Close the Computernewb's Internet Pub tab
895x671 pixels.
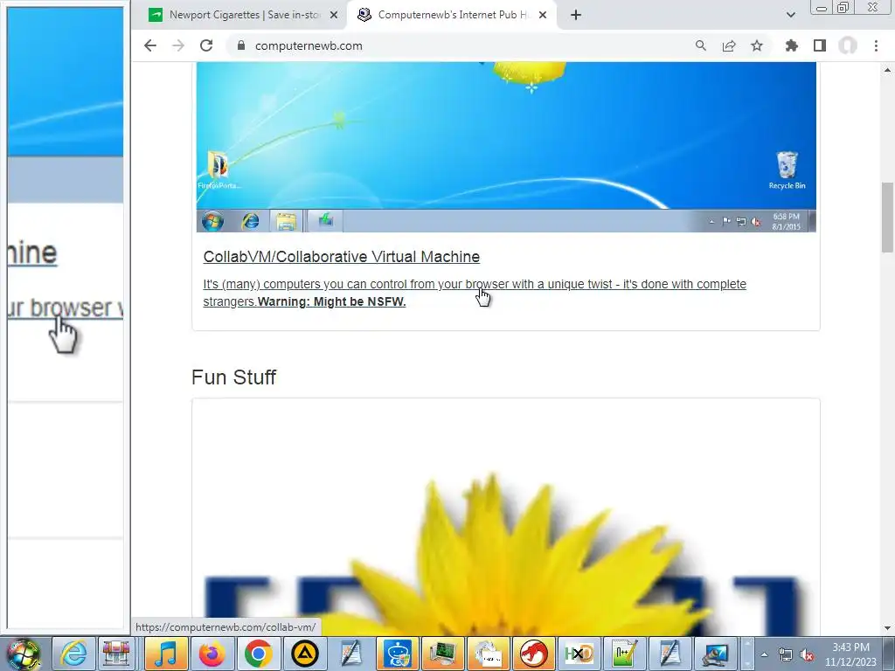click(543, 15)
